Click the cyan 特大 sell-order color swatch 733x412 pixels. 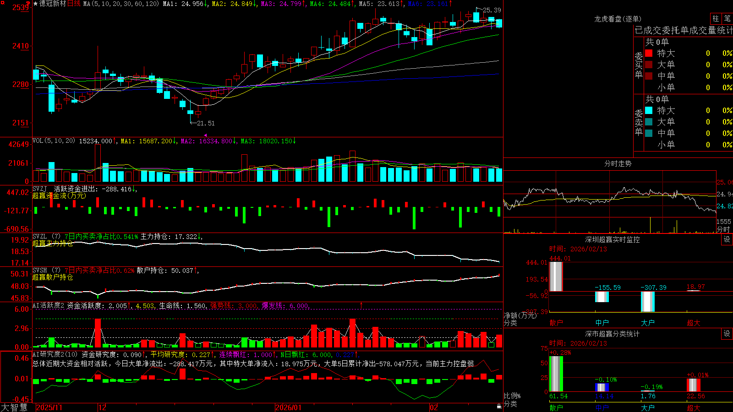(x=649, y=110)
